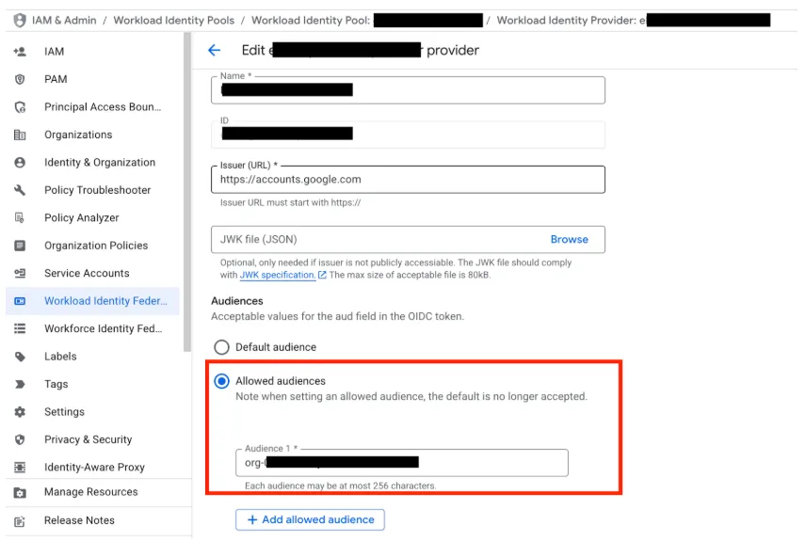
Task: Click the Workload Identity Provider breadcrumb
Action: click(x=633, y=21)
